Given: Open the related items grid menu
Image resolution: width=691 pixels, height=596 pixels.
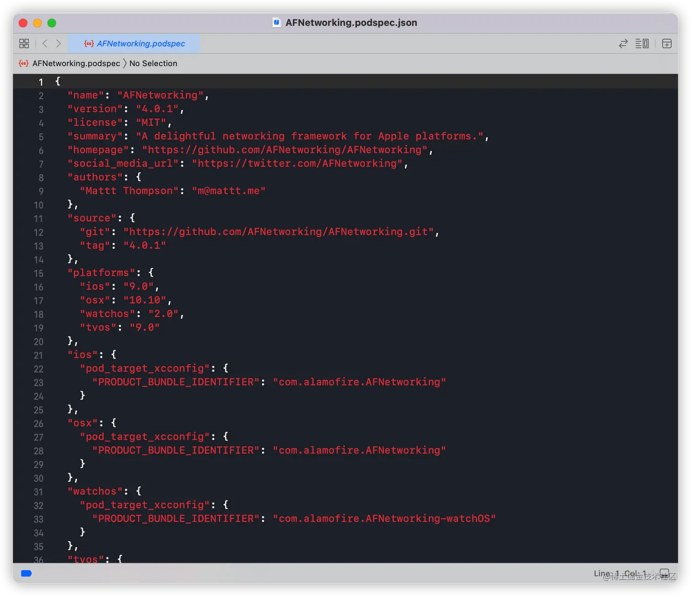Looking at the screenshot, I should click(x=24, y=43).
